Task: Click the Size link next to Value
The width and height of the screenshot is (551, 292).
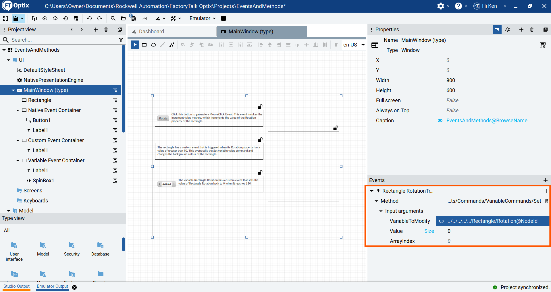Action: 429,231
